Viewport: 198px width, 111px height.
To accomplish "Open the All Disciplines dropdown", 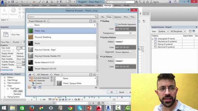I will click(178, 31).
